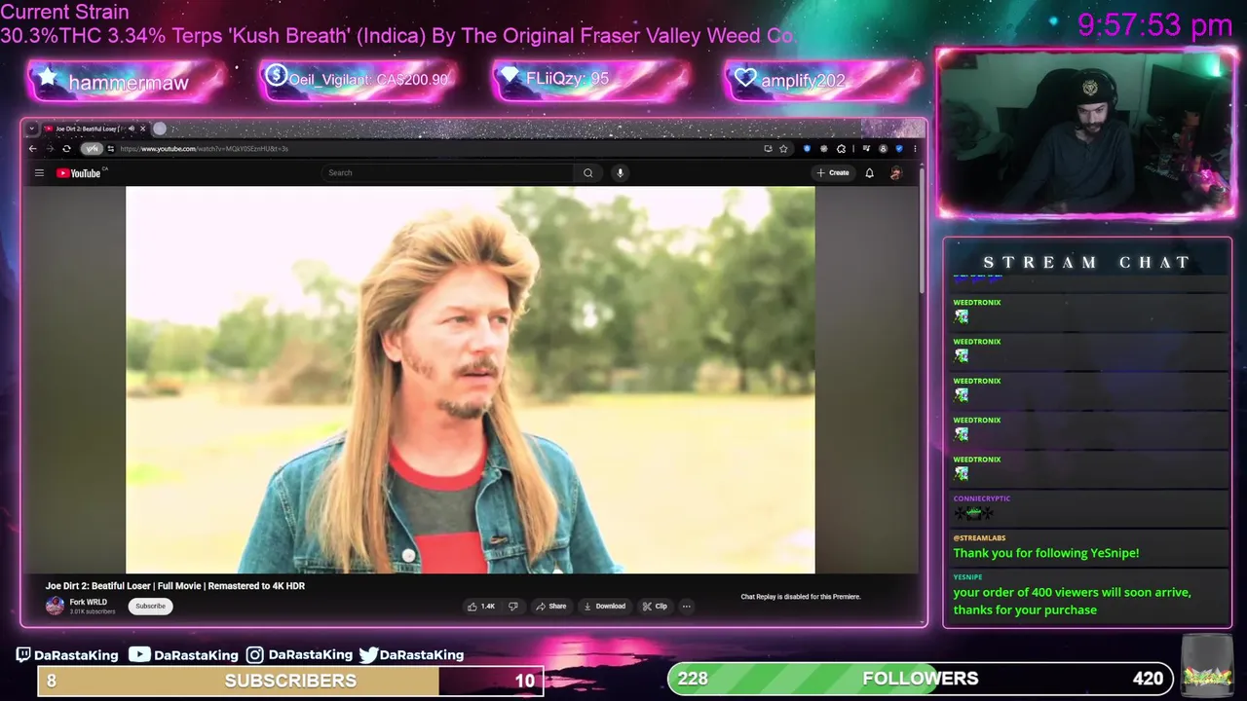Click the SUBSCRIBERS goal progress bar
The image size is (1247, 701).
click(290, 681)
